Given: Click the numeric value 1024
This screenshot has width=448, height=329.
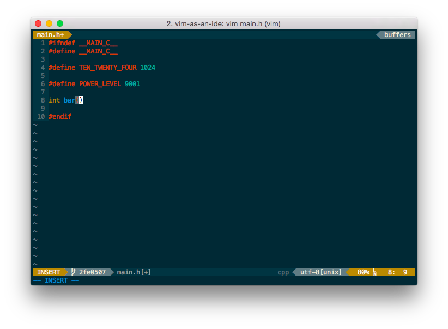Looking at the screenshot, I should [x=148, y=68].
